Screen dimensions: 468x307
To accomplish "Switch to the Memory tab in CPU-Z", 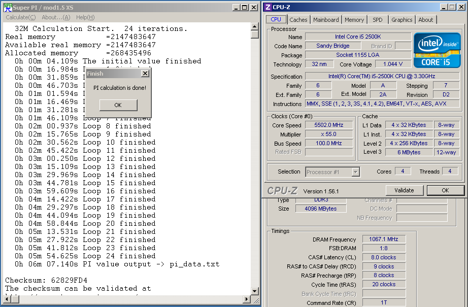I will point(354,20).
